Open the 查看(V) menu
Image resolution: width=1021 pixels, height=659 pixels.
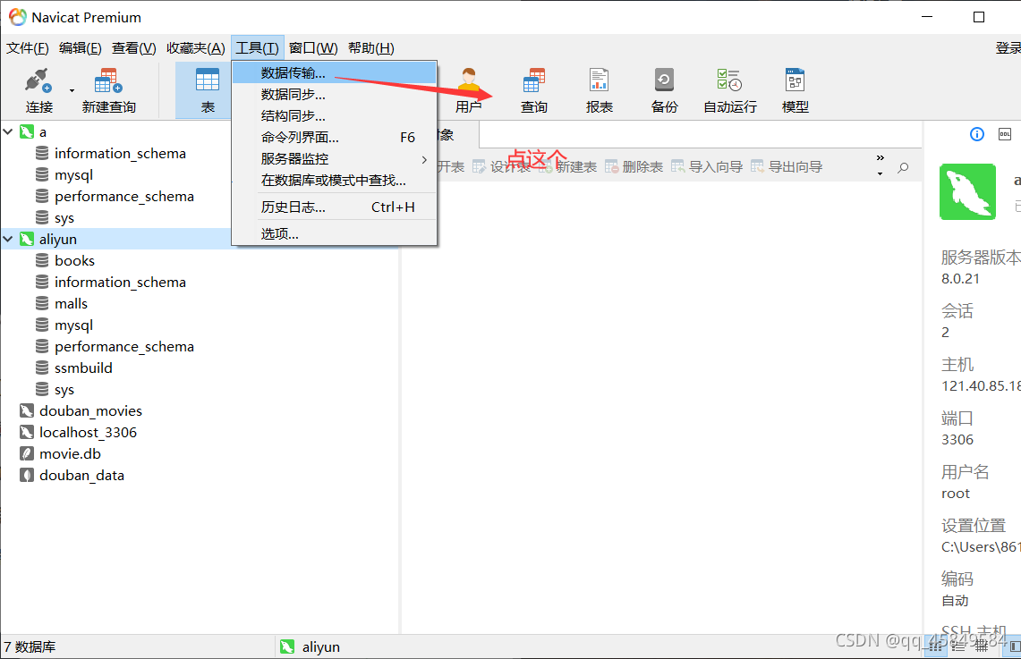pyautogui.click(x=133, y=48)
